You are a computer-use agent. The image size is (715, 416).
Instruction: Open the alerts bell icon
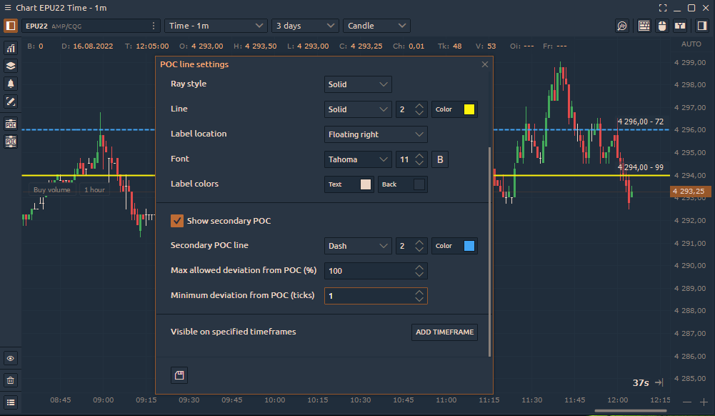pos(11,84)
